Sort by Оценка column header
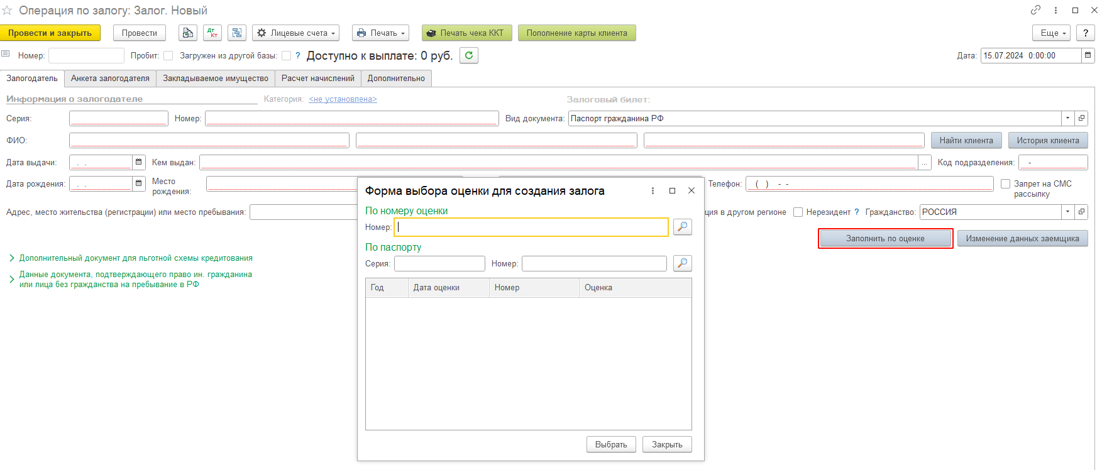 tap(635, 287)
